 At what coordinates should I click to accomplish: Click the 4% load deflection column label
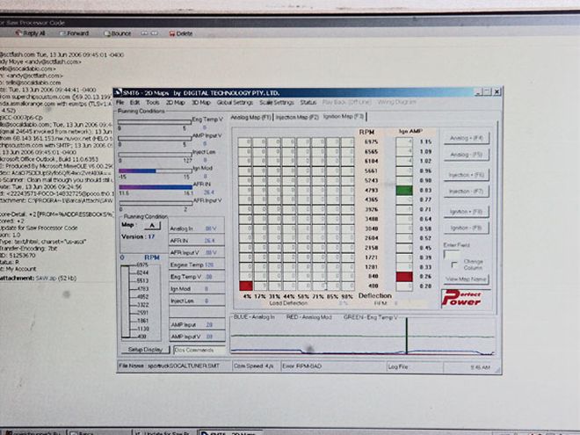tap(247, 296)
